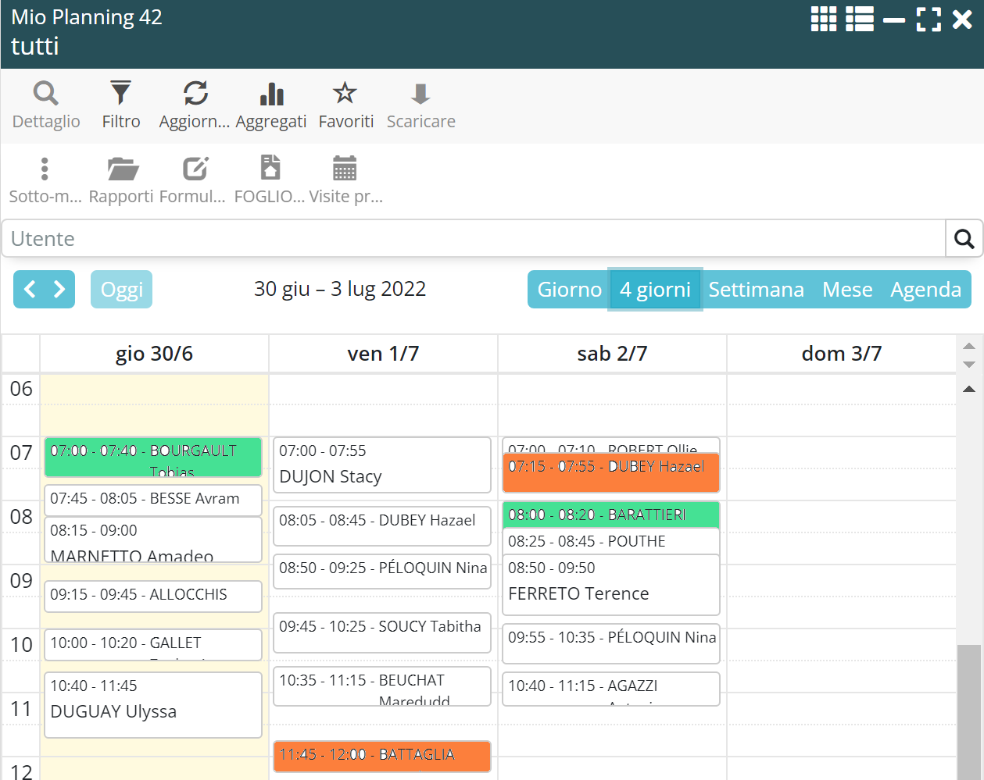This screenshot has width=984, height=780.
Task: Refresh planning with the Aggiorna icon
Action: pos(195,94)
